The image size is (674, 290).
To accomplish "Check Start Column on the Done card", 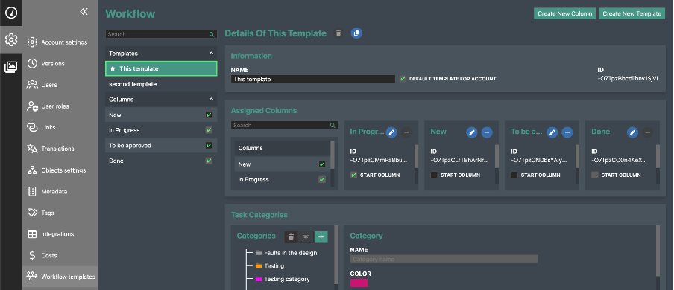I will [x=595, y=175].
